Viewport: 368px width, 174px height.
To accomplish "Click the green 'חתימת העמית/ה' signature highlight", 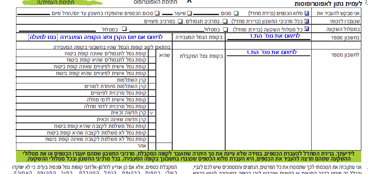I will click(63, 3).
